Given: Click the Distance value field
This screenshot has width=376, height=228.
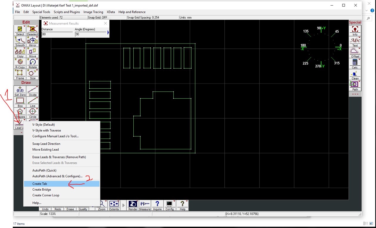Looking at the screenshot, I should click(x=57, y=34).
